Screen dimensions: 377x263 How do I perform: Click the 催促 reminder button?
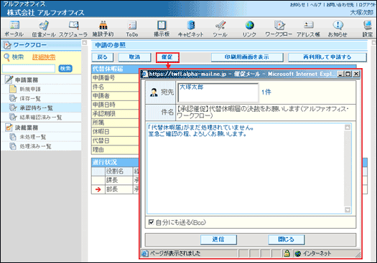click(167, 57)
